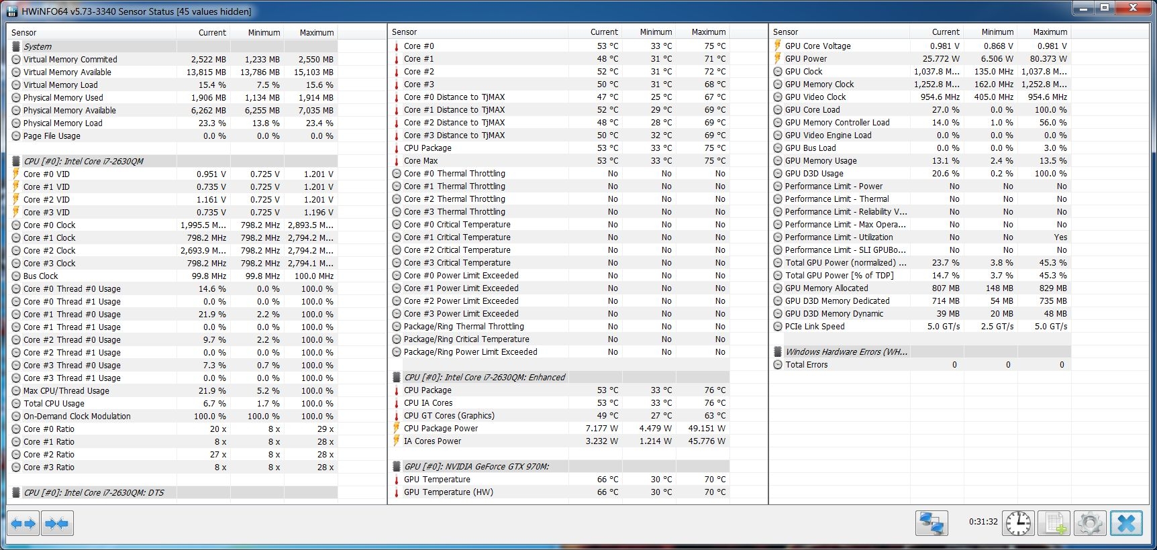Select the 'GPU [#0]: NVIDIA GeForce GTX 970M' header
1157x550 pixels.
click(560, 467)
